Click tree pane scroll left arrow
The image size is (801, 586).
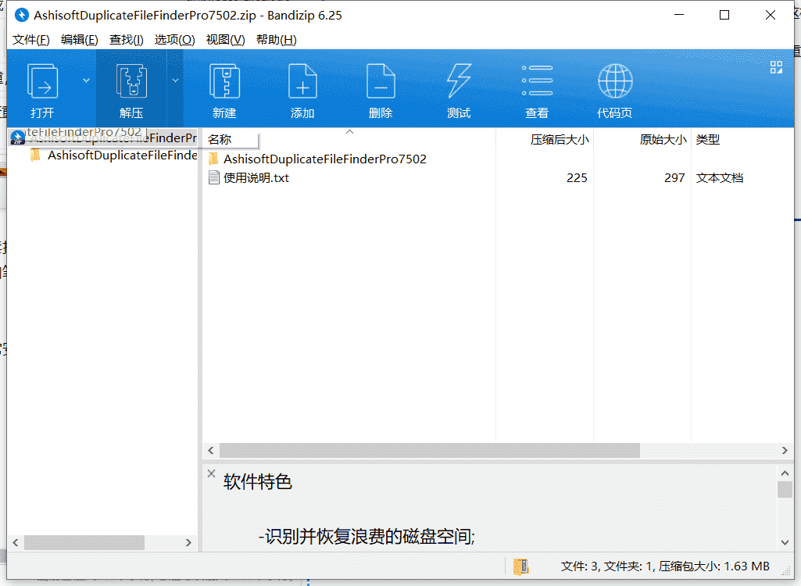point(16,542)
